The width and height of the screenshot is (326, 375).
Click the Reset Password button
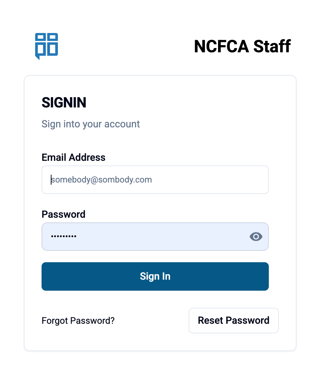point(233,321)
